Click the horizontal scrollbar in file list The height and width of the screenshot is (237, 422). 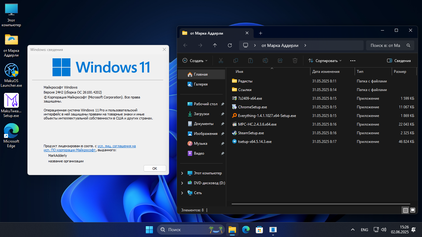(321, 204)
